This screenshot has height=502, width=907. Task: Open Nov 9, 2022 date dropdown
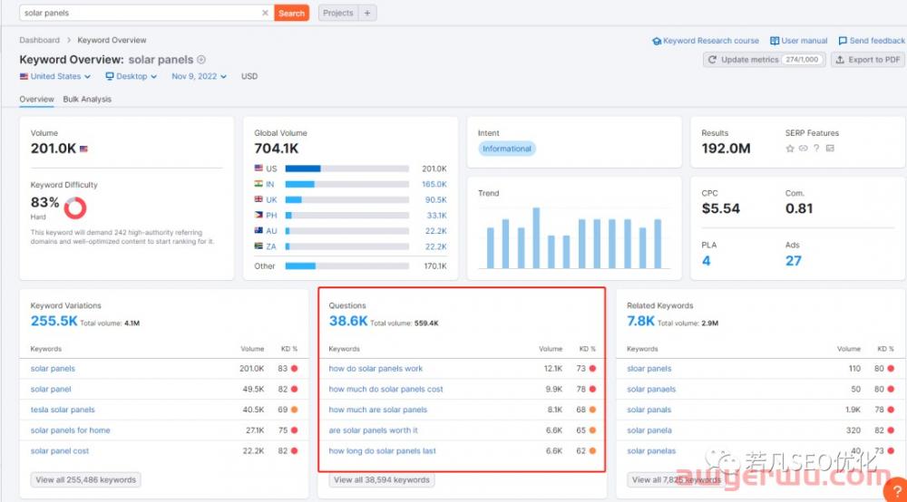(x=199, y=76)
